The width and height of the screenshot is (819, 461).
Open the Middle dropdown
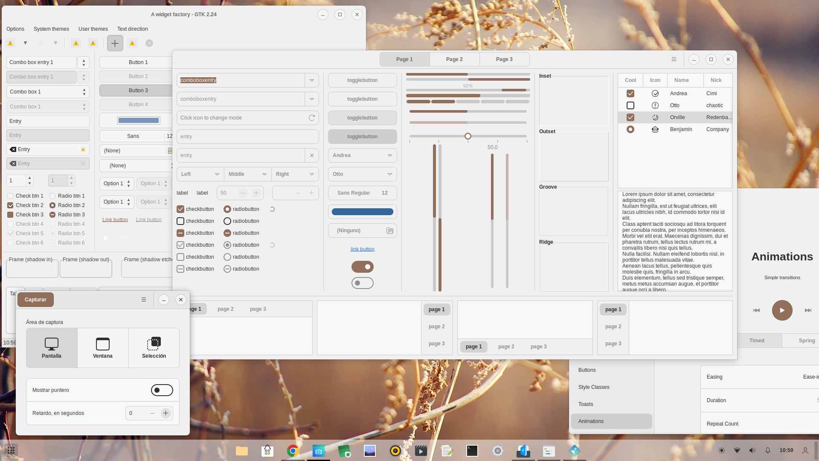coord(247,174)
